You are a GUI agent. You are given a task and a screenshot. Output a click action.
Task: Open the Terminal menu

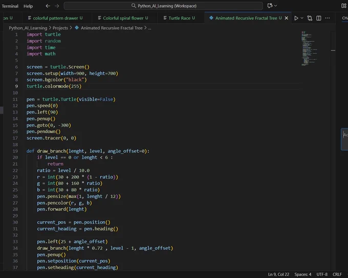tap(10, 6)
